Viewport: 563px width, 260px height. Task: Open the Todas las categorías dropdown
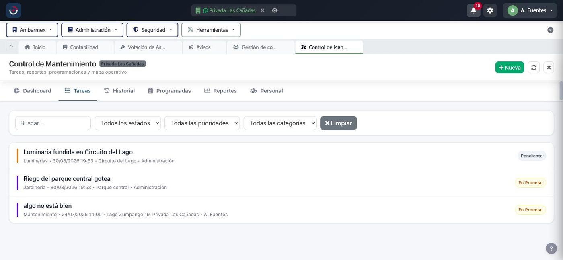[x=280, y=123]
